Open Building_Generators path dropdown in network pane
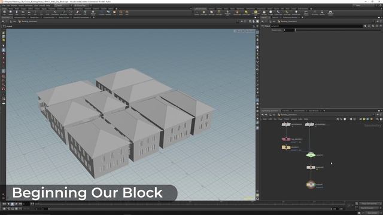Screen dimensions: 383x215 288,115
